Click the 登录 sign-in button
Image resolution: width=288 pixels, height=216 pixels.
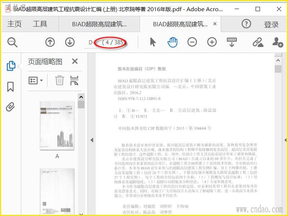271,24
